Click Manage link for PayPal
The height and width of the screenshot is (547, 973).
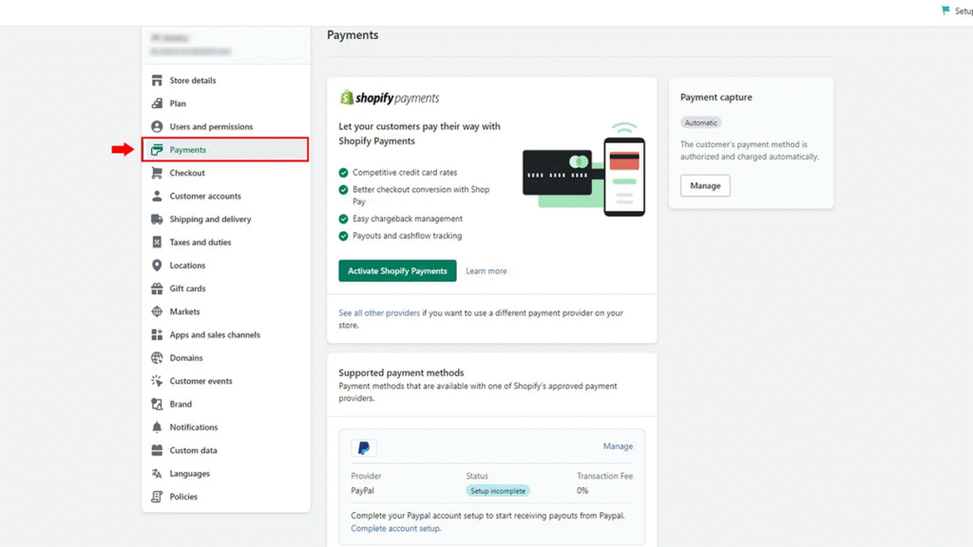click(x=618, y=446)
